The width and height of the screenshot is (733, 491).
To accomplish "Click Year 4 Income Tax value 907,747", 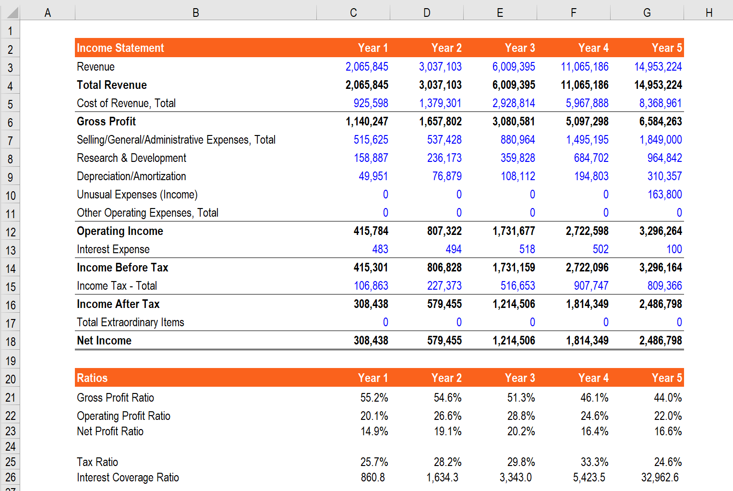I will 589,286.
